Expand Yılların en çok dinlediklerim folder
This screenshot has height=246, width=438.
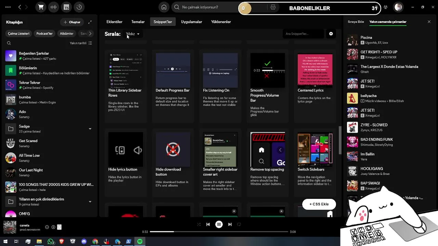(x=90, y=202)
